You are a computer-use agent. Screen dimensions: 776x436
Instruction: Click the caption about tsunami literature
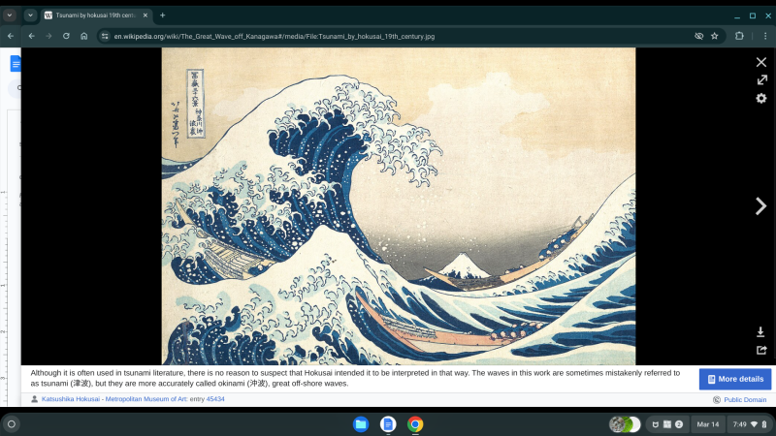[x=355, y=378]
